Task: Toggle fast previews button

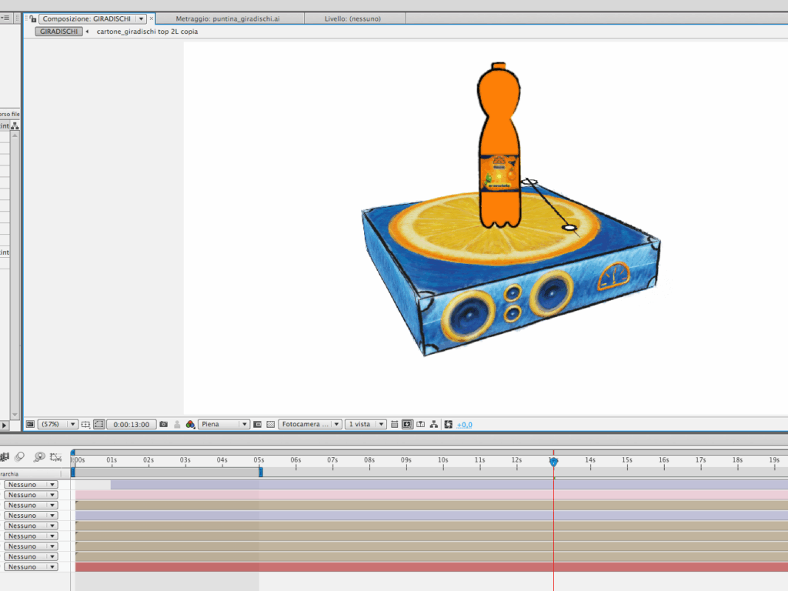Action: coord(408,424)
